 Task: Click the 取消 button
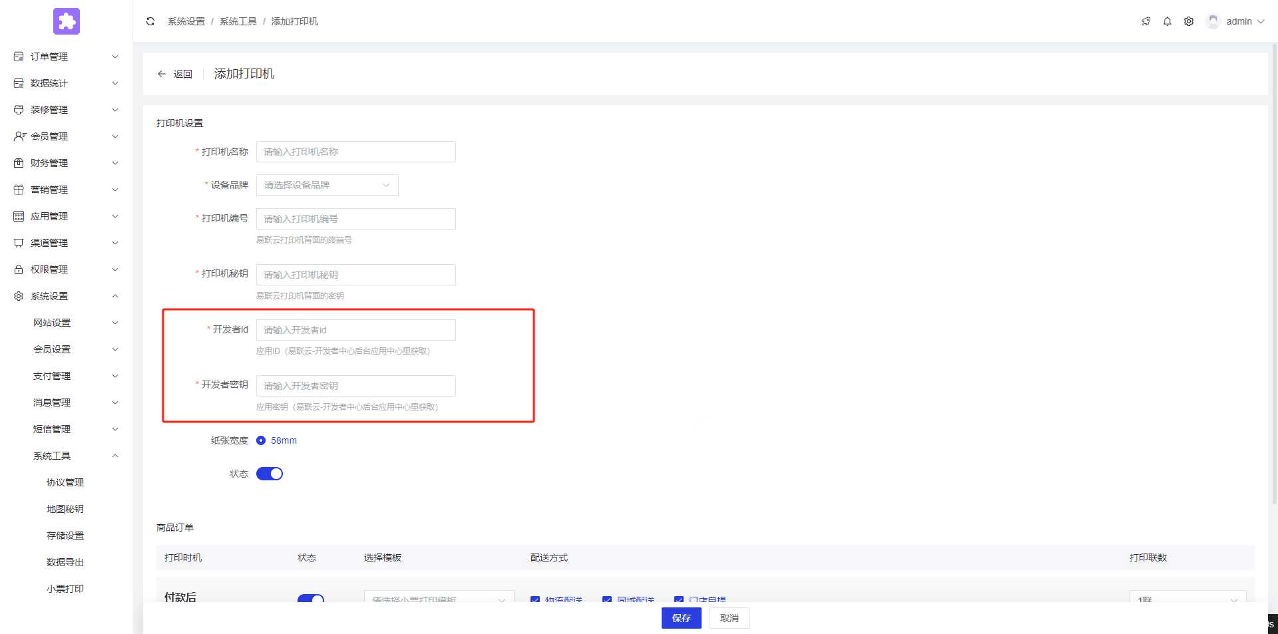coord(729,618)
